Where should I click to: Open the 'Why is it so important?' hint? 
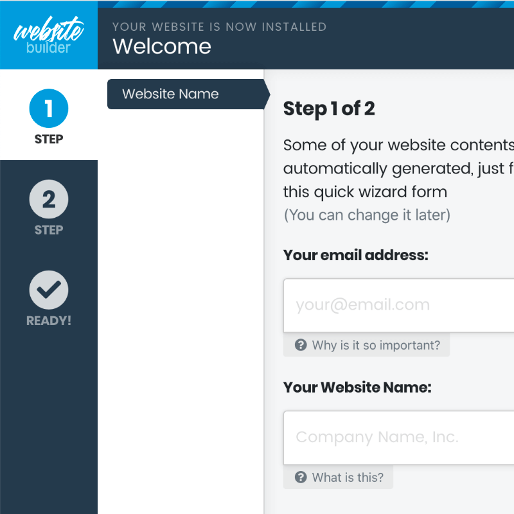tap(376, 345)
